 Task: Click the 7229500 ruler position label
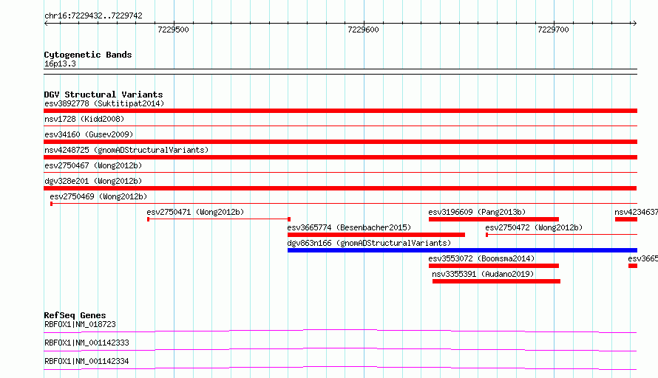click(173, 30)
